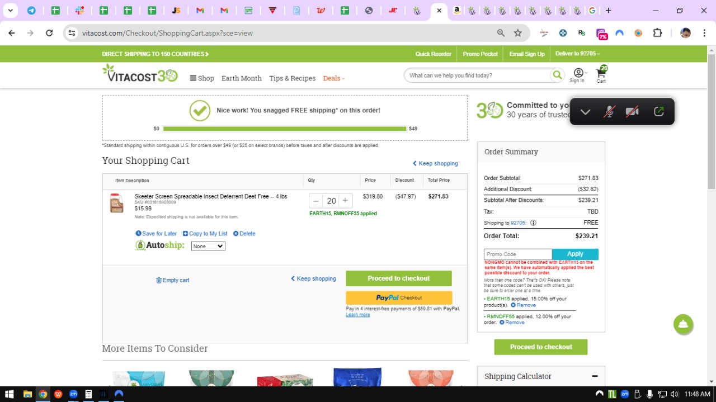This screenshot has height=402, width=716.
Task: Click Direct Shipping to 150 Countries banner
Action: tap(156, 54)
